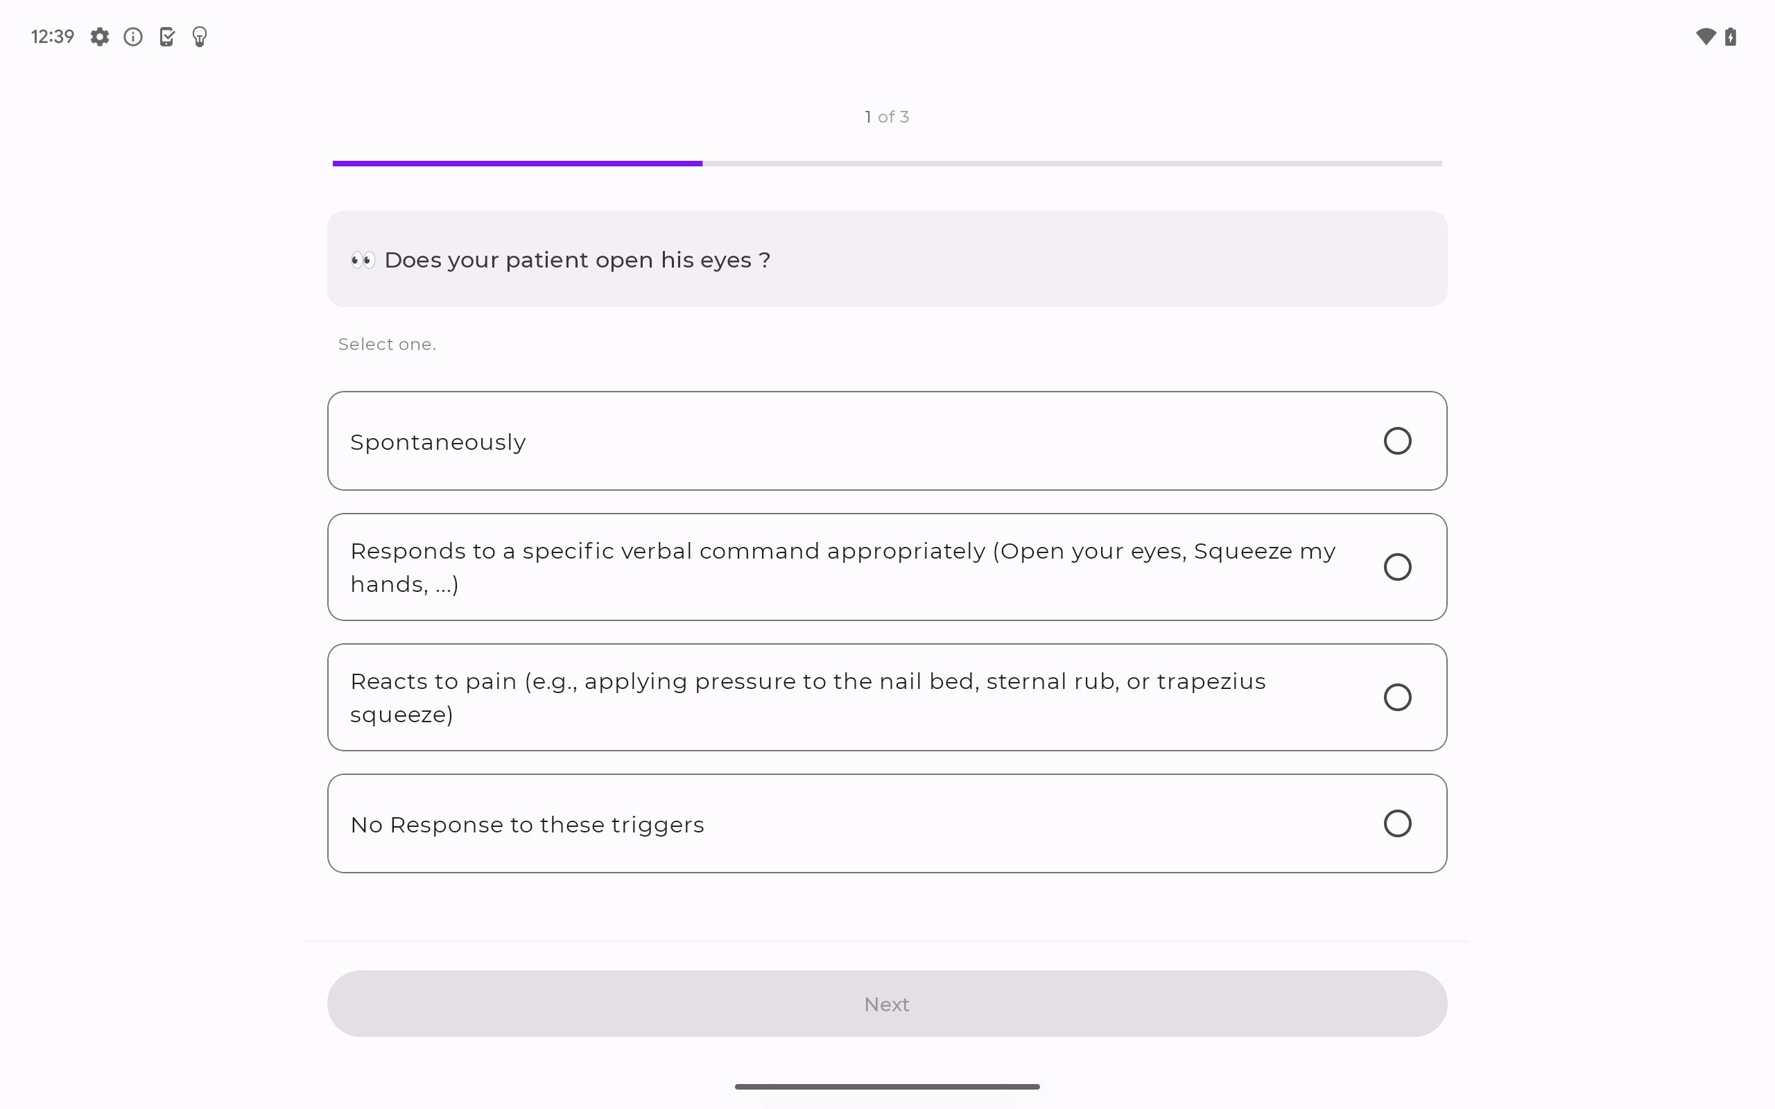Tap the info circle status icon

pos(132,37)
